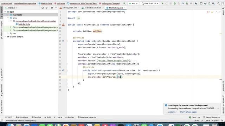Open the Event Log button

pyautogui.click(x=194, y=117)
